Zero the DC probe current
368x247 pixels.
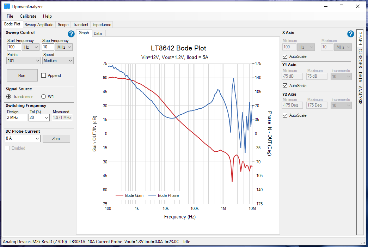[x=56, y=138]
